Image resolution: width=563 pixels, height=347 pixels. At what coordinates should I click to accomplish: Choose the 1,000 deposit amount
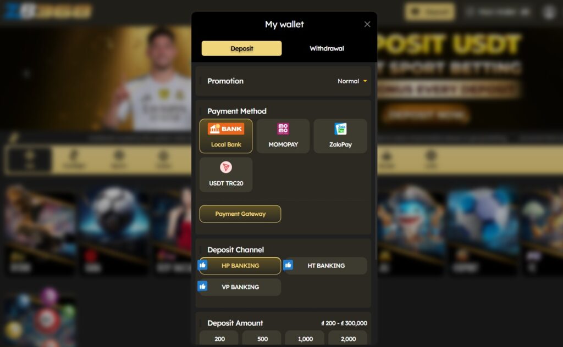305,338
